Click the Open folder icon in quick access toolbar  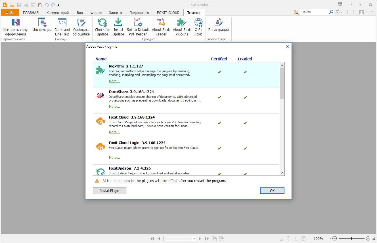12,5
